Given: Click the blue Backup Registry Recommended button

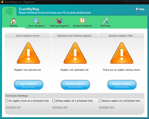Looking at the screenshot, I should 122,85.
